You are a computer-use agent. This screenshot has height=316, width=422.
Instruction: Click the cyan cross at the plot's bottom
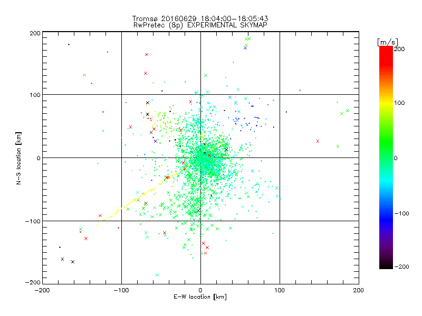click(x=157, y=275)
